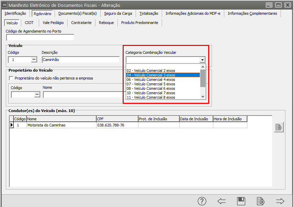
Task: Click the Descrição field with Caminhão
Action: pos(80,60)
